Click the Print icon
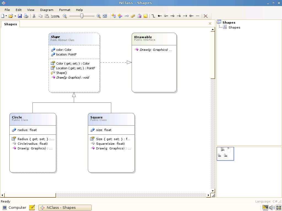The width and height of the screenshot is (282, 211). pyautogui.click(x=26, y=16)
